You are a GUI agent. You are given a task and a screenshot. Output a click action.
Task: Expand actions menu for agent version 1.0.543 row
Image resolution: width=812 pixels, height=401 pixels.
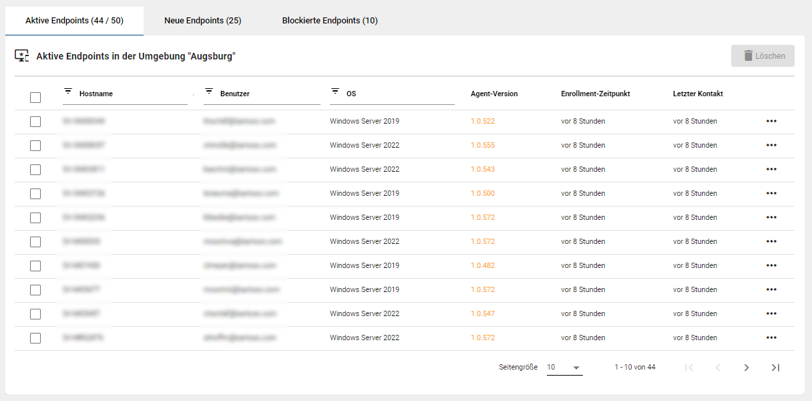click(771, 170)
